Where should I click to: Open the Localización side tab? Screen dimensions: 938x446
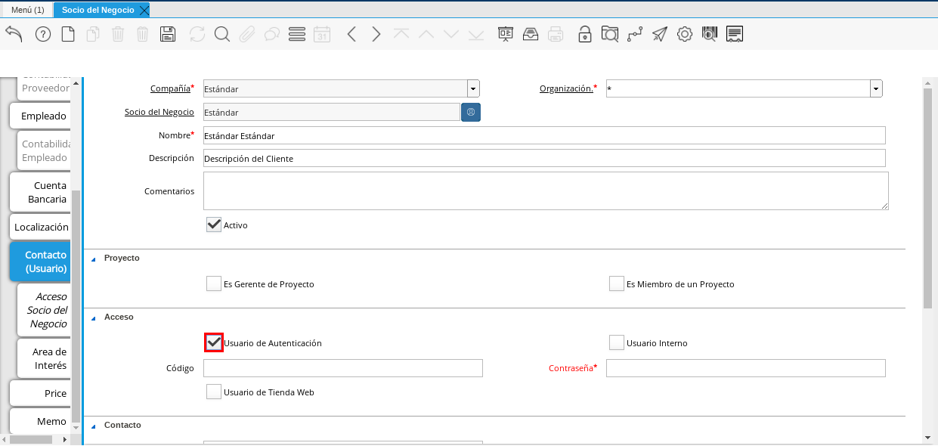(x=42, y=227)
